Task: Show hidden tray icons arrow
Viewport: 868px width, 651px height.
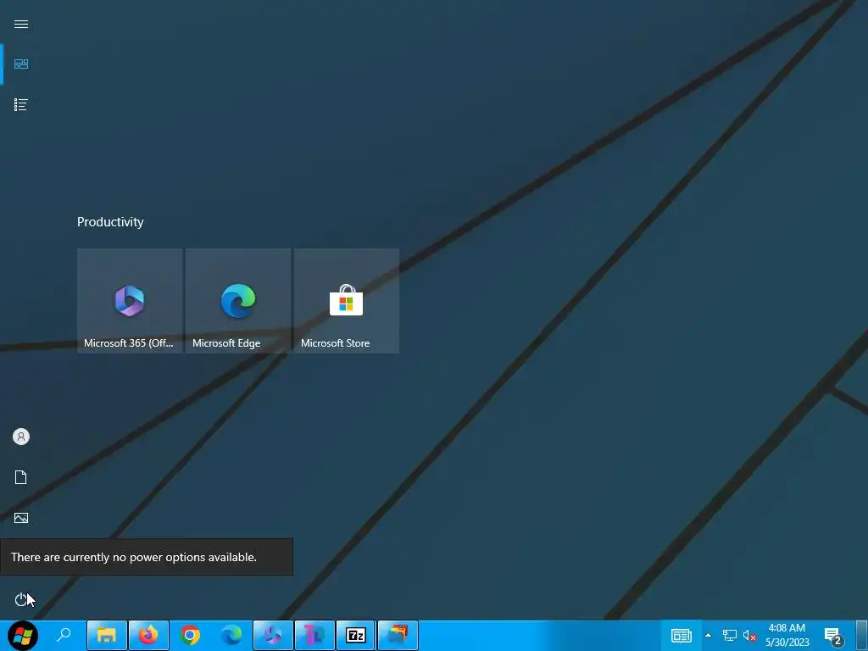Action: 708,636
